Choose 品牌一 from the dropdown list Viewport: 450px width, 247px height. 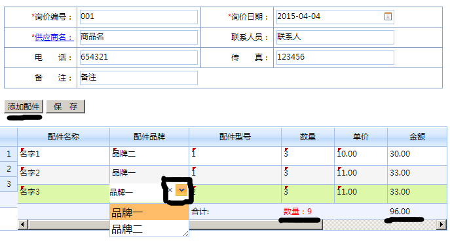tap(149, 212)
